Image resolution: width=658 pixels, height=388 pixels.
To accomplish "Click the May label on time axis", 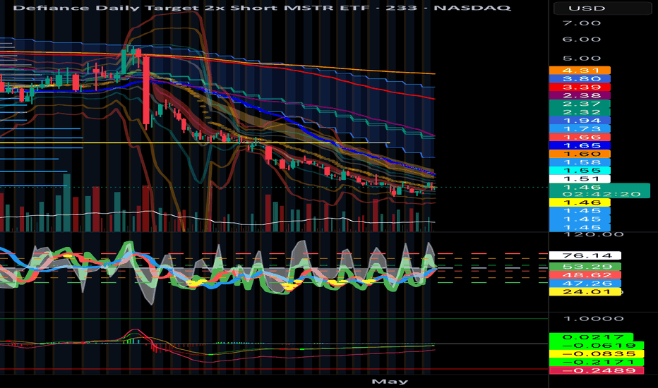I will coord(390,381).
